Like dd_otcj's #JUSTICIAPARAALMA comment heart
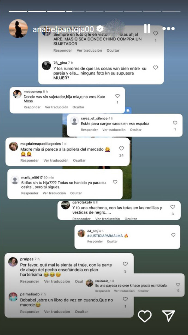The height and width of the screenshot is (335, 188). [x=173, y=235]
